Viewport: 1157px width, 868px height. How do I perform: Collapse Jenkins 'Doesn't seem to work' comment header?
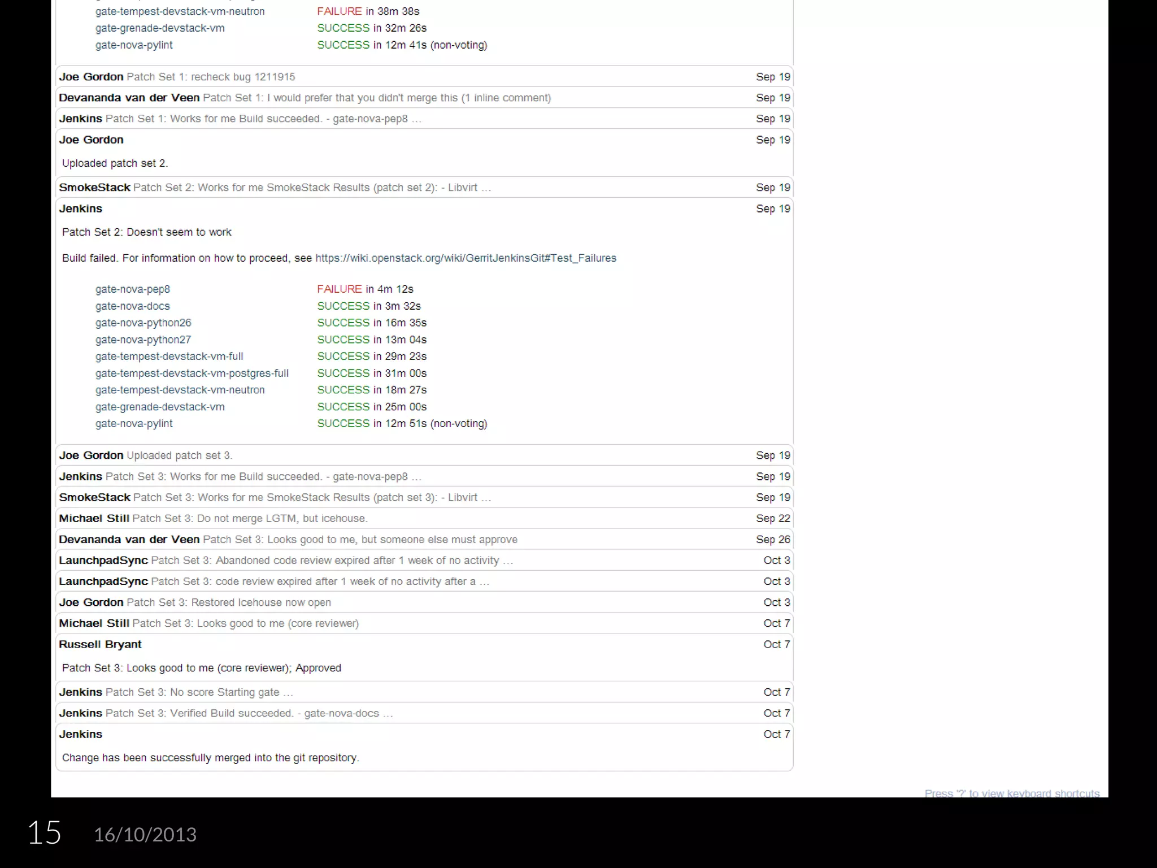(424, 209)
